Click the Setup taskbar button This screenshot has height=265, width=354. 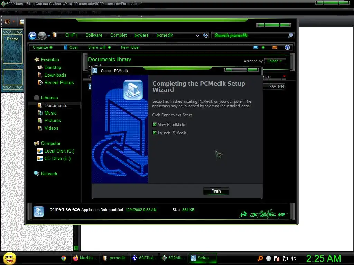[x=203, y=258]
